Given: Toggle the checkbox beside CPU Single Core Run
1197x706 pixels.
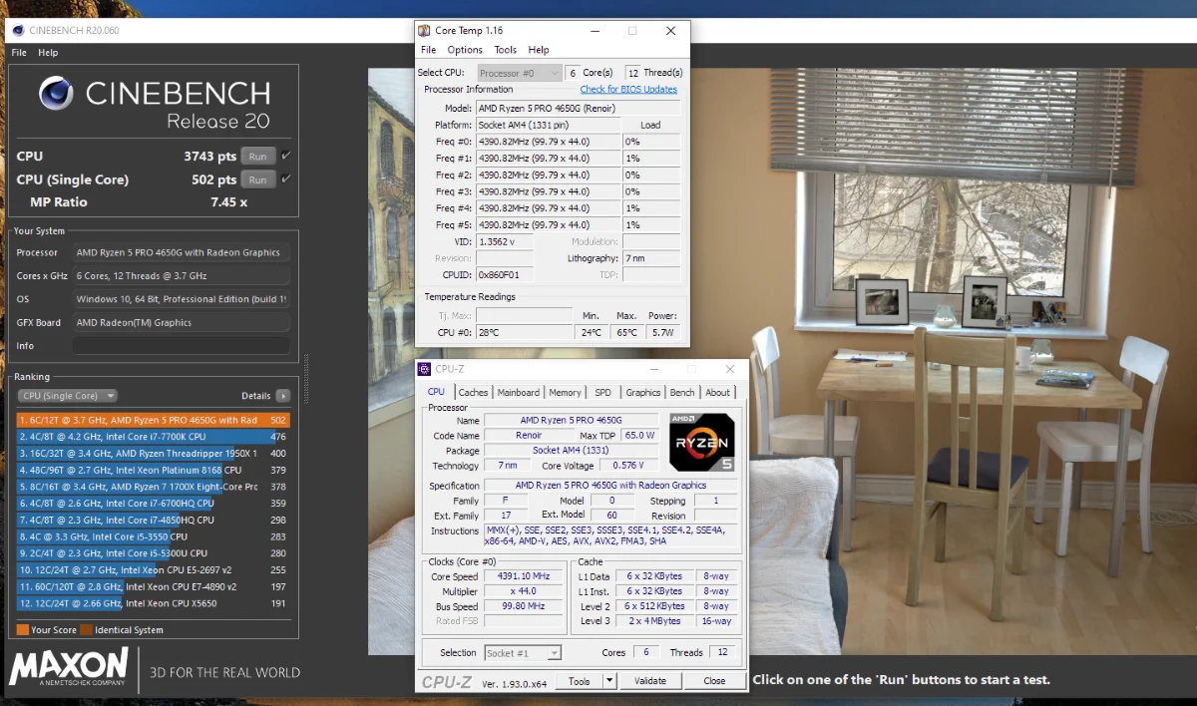Looking at the screenshot, I should coord(286,179).
